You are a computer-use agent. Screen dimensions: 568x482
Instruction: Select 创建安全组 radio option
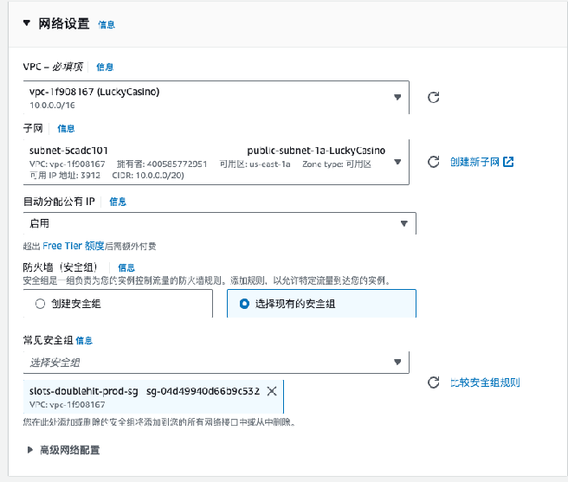coord(40,304)
